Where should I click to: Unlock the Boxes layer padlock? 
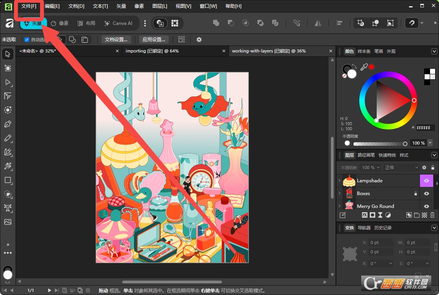click(x=416, y=194)
